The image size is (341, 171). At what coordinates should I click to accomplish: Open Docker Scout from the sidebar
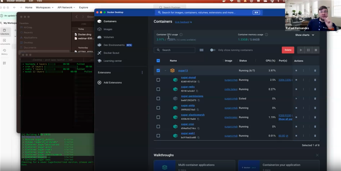111,53
